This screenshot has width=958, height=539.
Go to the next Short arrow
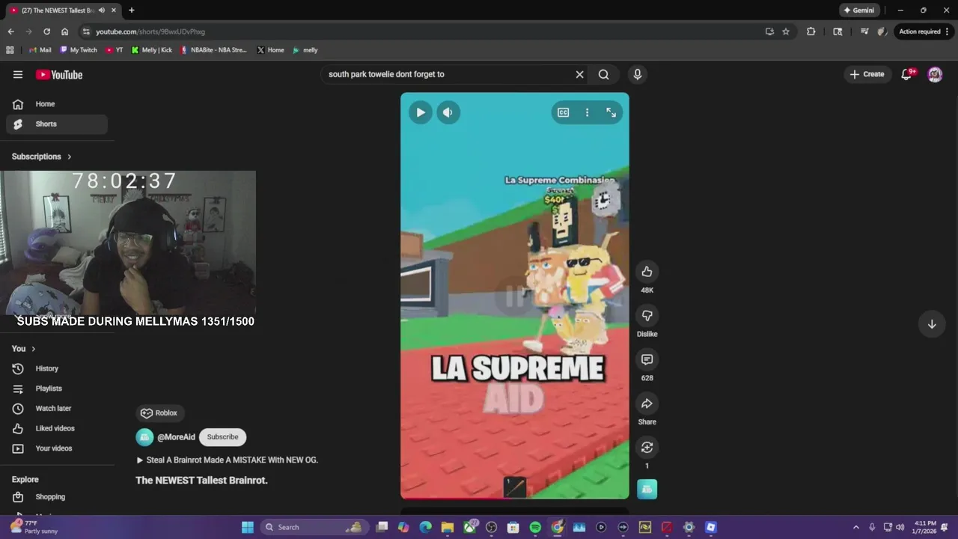pos(932,324)
